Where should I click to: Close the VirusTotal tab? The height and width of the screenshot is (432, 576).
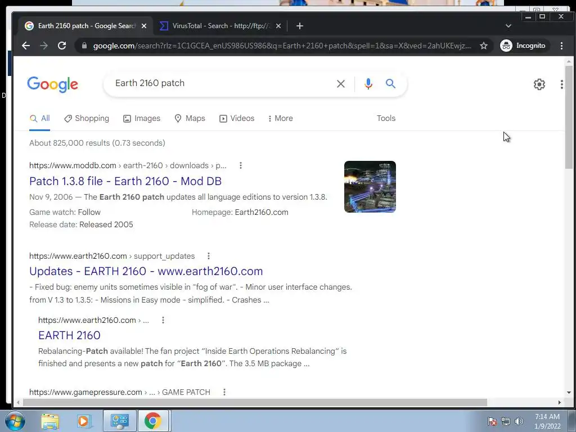278,26
